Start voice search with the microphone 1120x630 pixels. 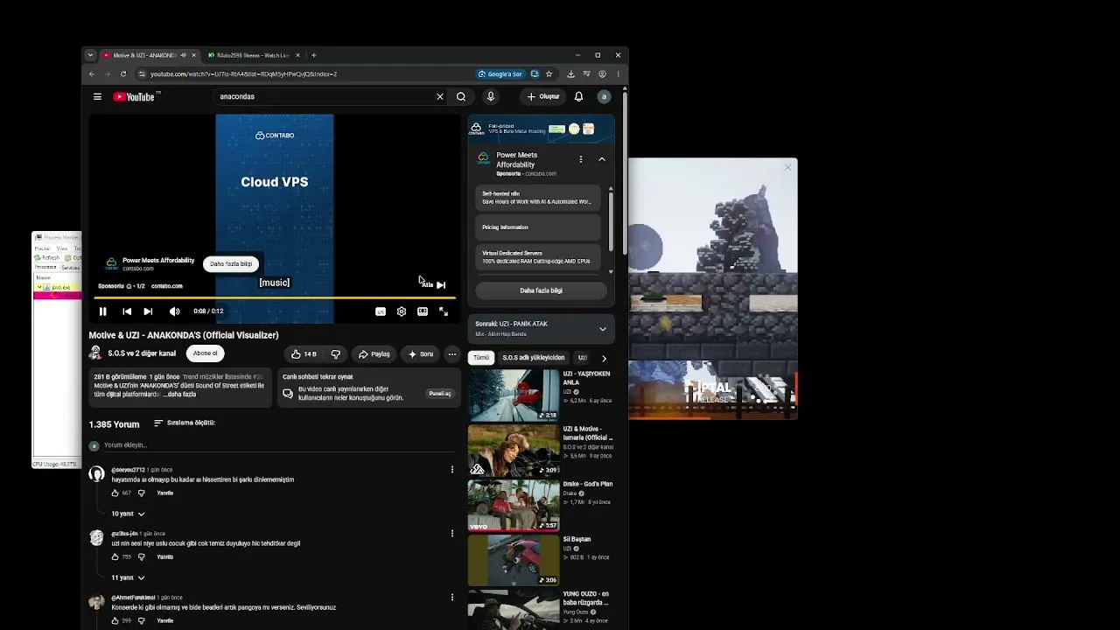point(490,97)
